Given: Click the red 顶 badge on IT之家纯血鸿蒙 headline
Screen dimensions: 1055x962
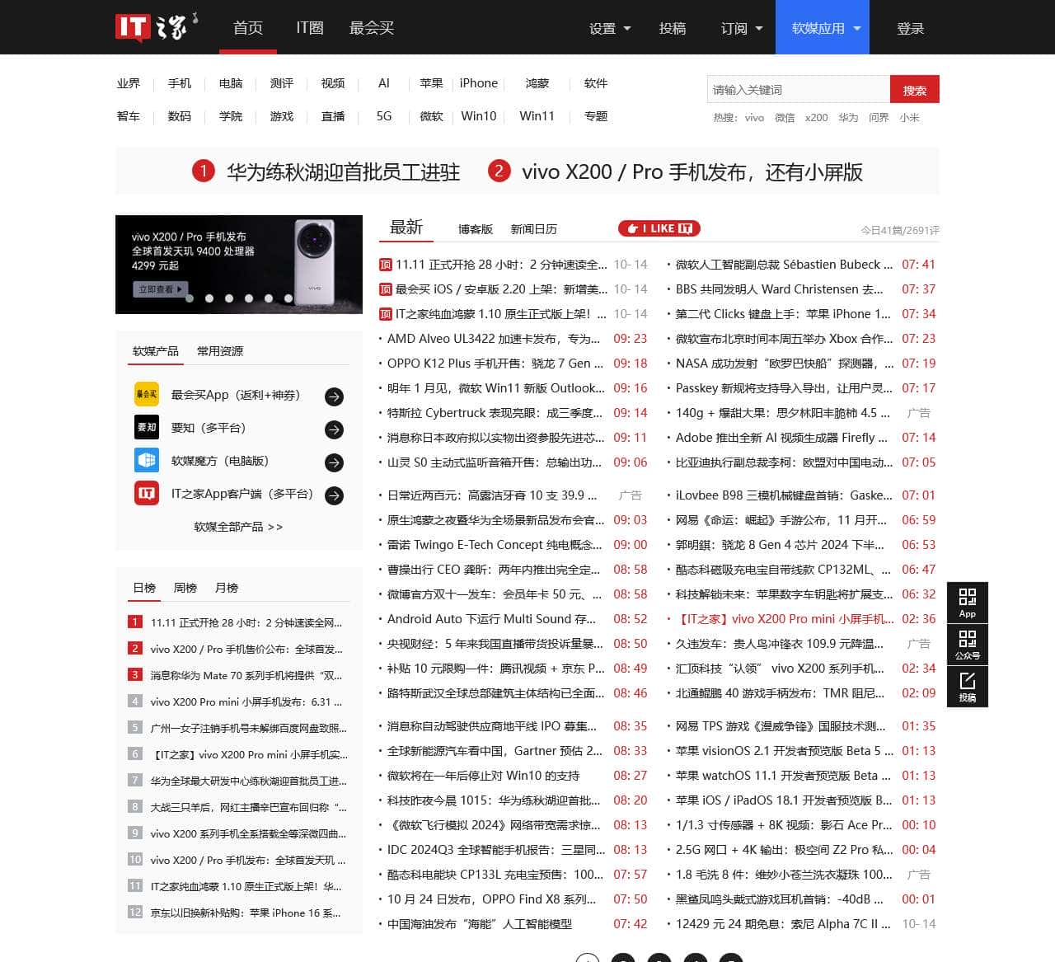Looking at the screenshot, I should [x=385, y=314].
